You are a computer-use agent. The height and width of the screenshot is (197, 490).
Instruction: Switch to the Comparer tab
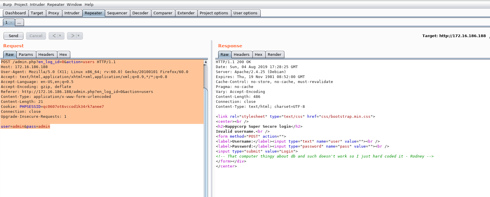click(x=163, y=13)
